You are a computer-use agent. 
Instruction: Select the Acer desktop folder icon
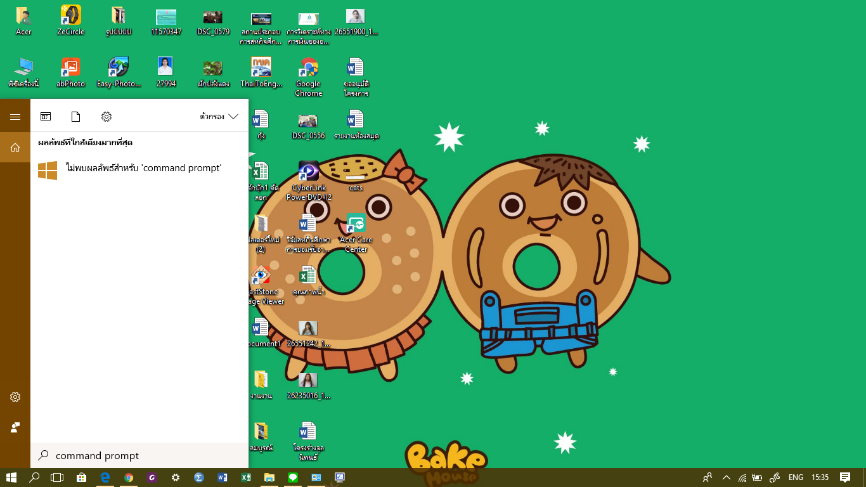coord(23,20)
